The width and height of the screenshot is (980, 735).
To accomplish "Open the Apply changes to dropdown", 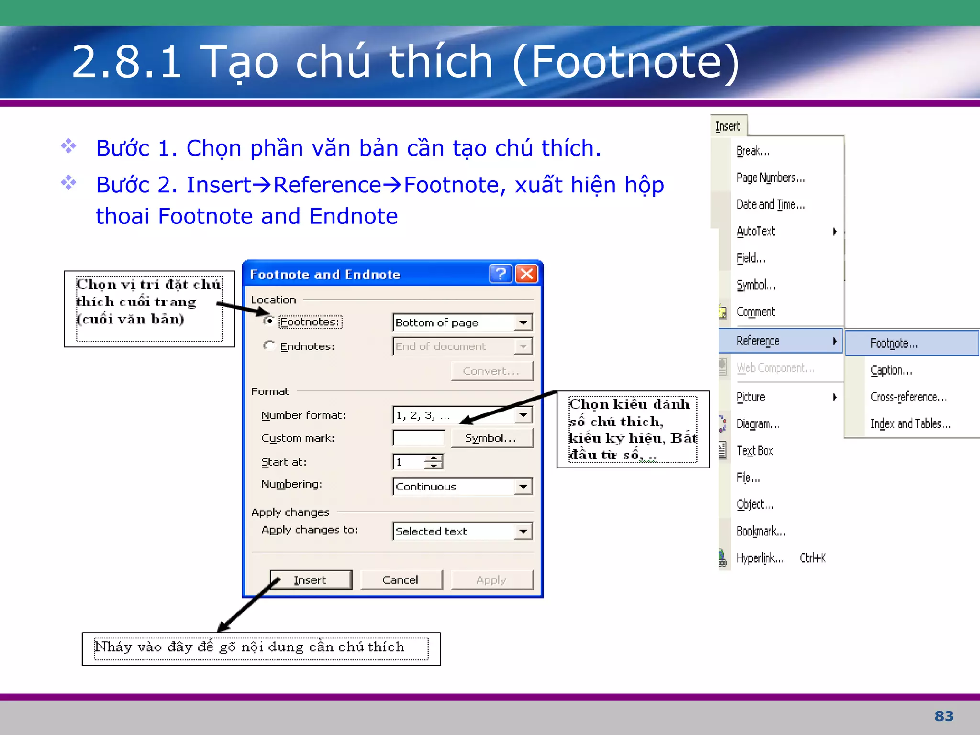I will tap(523, 531).
